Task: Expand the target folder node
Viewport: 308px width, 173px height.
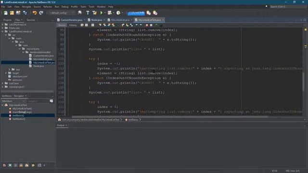Action: [x=6, y=73]
